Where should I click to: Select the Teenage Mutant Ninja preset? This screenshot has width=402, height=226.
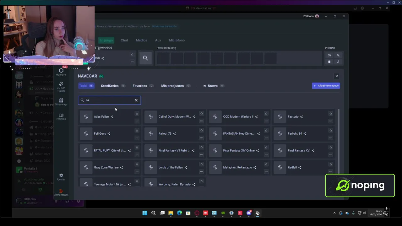click(x=109, y=182)
